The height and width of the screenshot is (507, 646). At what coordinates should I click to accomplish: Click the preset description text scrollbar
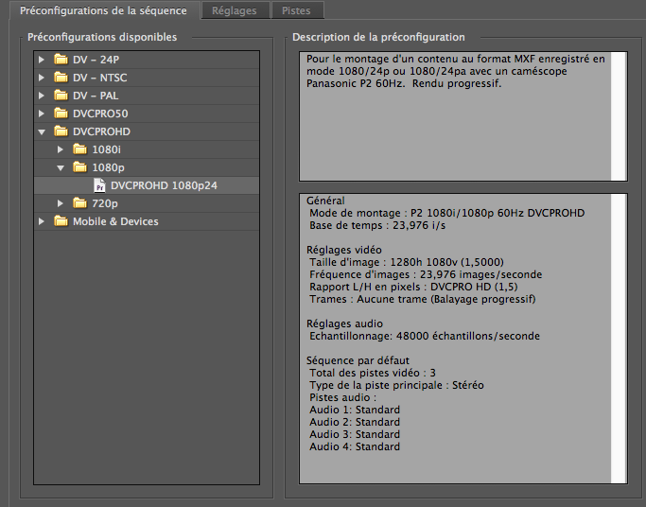click(619, 116)
